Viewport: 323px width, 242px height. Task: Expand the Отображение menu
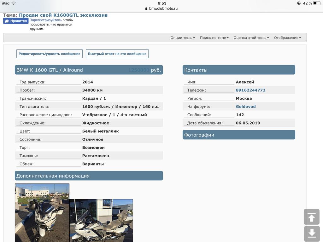click(287, 38)
